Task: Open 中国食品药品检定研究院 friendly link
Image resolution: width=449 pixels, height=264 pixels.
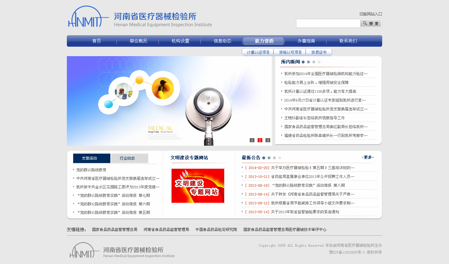Action: coord(216,230)
